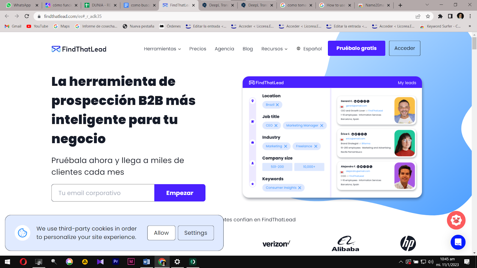
Task: Open the tab search dropdown arrow
Action: point(427,5)
